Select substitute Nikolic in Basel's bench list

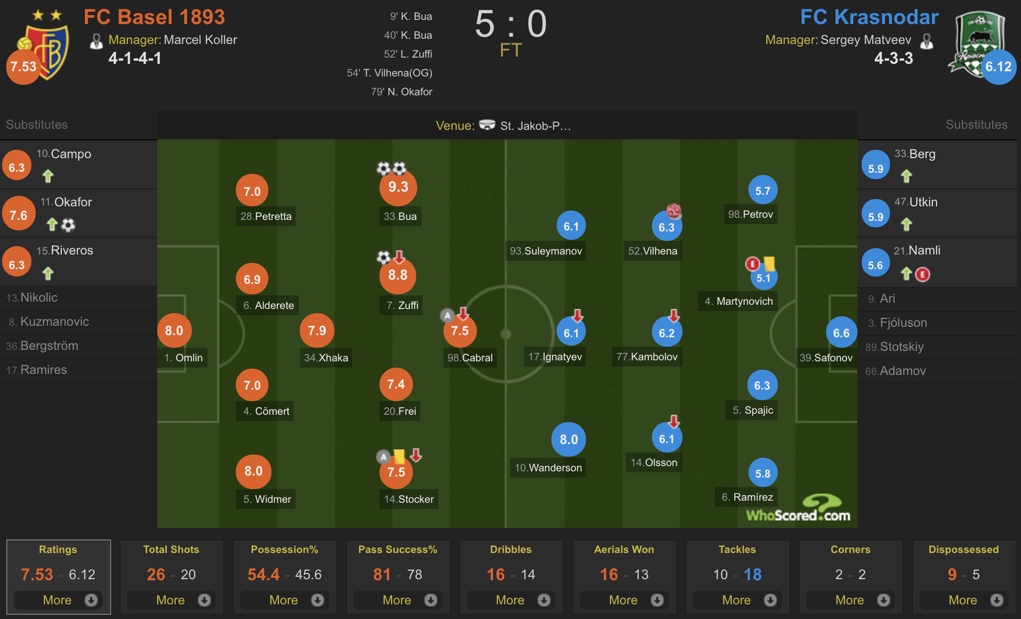coord(32,297)
